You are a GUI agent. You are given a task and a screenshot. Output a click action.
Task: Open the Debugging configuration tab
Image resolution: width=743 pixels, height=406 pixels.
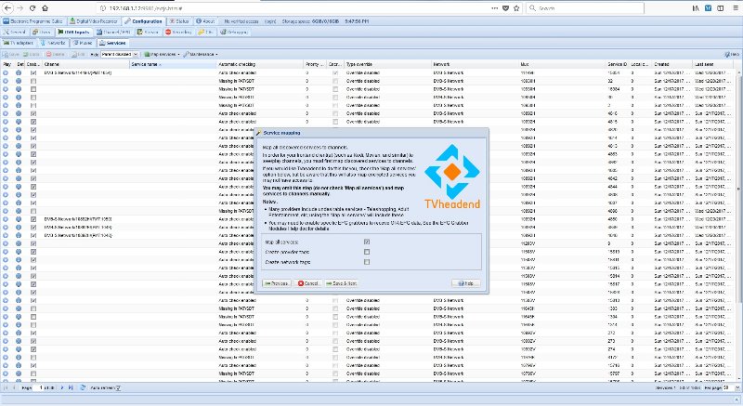(234, 33)
